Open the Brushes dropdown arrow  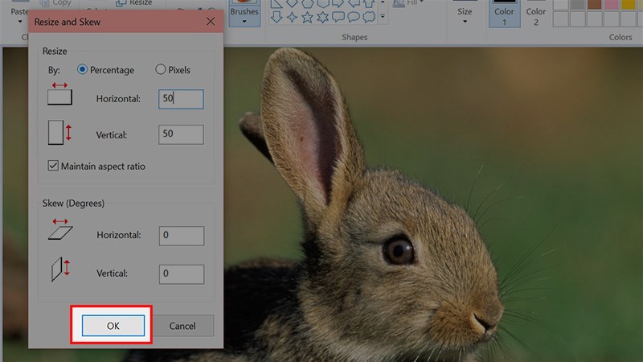coord(244,21)
